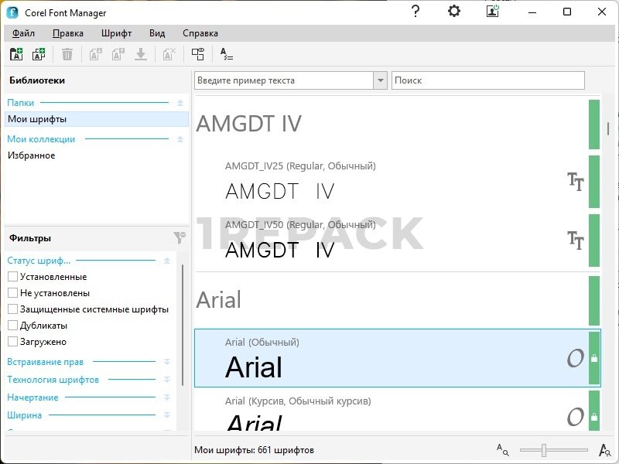Click the large 'A' zoom-in icon

(605, 449)
